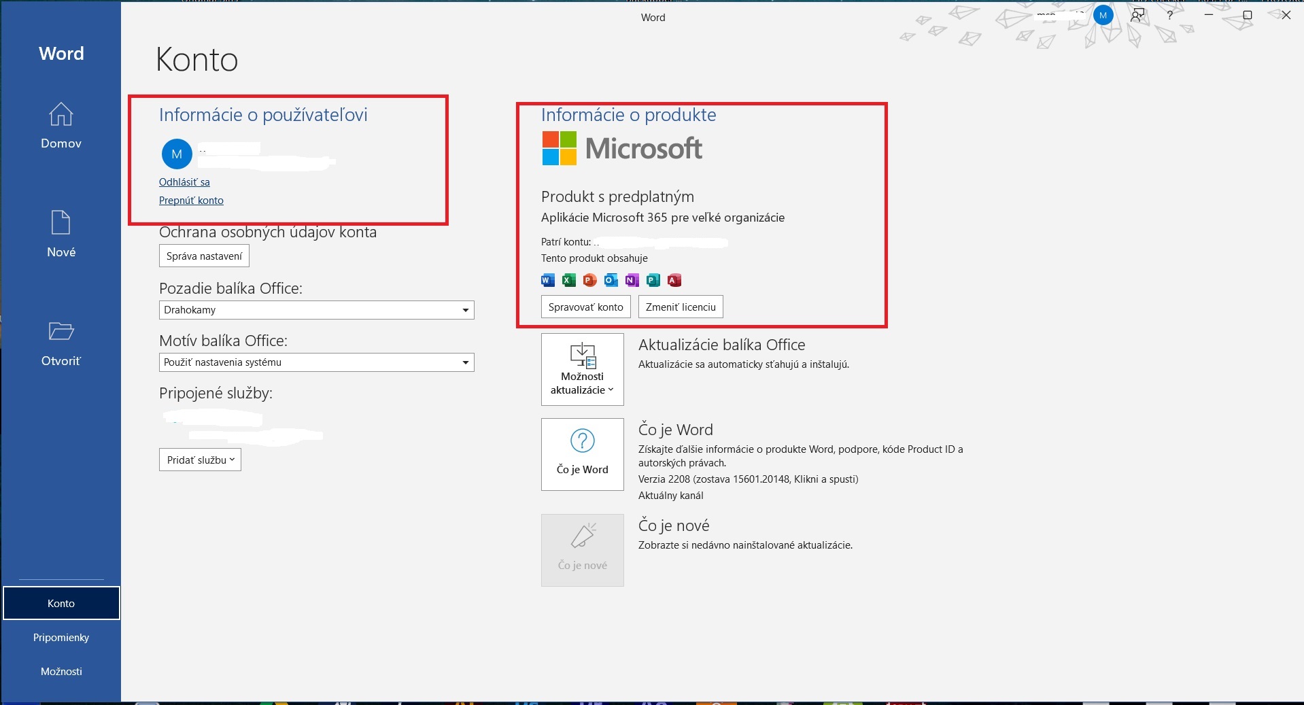
Task: Click the Ochrana osobných údajov konta heading
Action: (268, 233)
